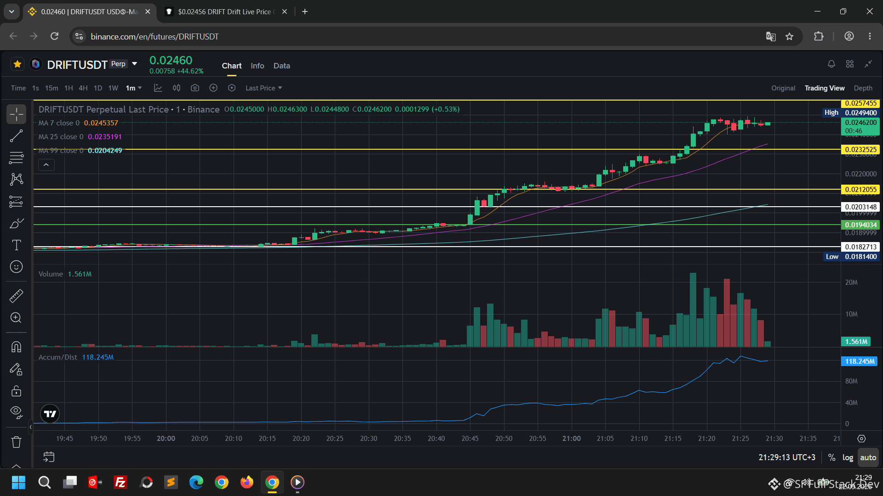Toggle log scale on price axis
The height and width of the screenshot is (496, 883).
point(848,457)
